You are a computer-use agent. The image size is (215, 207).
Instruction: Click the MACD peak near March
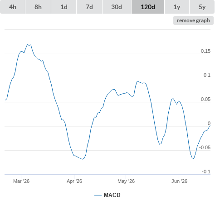click(x=27, y=45)
